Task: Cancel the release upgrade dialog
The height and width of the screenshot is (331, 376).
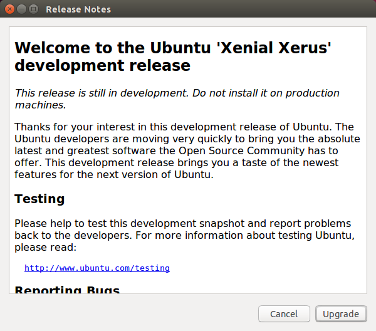Action: (x=284, y=313)
